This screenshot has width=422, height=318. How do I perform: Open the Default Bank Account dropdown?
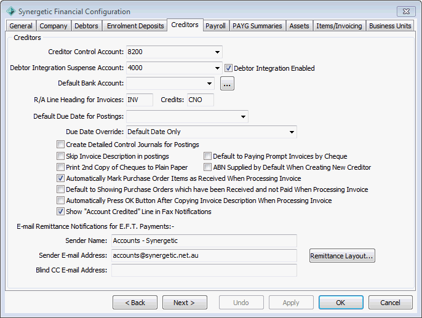209,84
